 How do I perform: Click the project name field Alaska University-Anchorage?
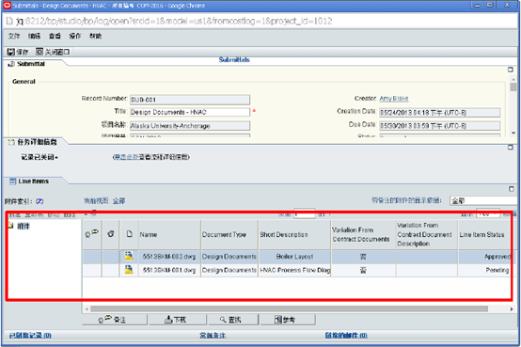coord(190,126)
